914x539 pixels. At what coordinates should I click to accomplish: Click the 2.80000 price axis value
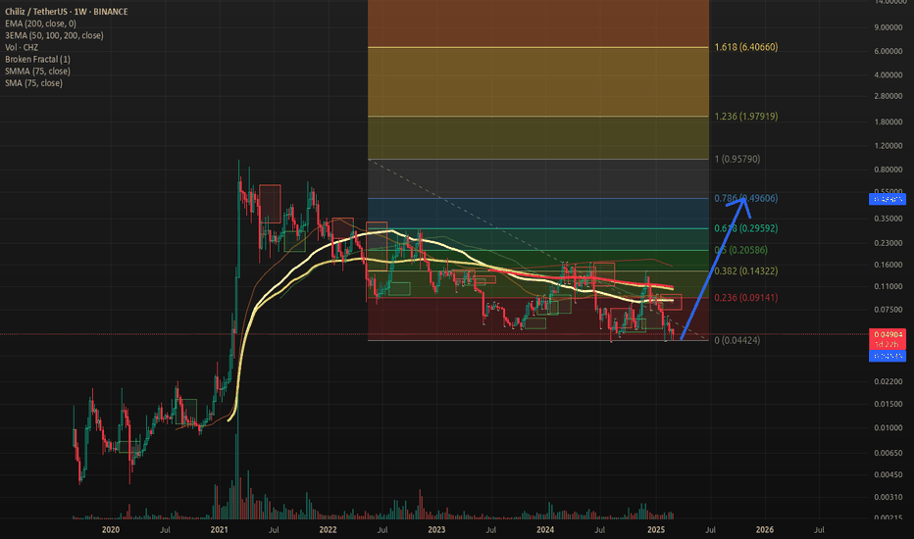click(x=889, y=96)
